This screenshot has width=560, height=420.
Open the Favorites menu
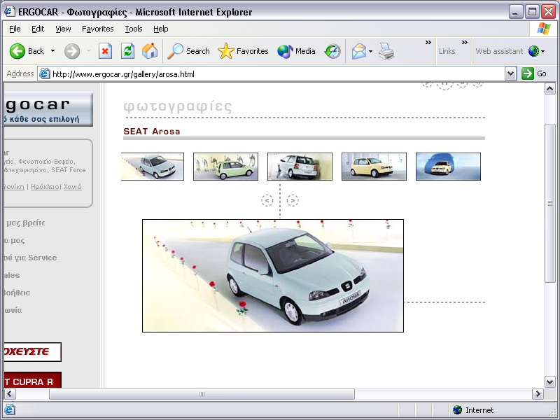pyautogui.click(x=97, y=29)
